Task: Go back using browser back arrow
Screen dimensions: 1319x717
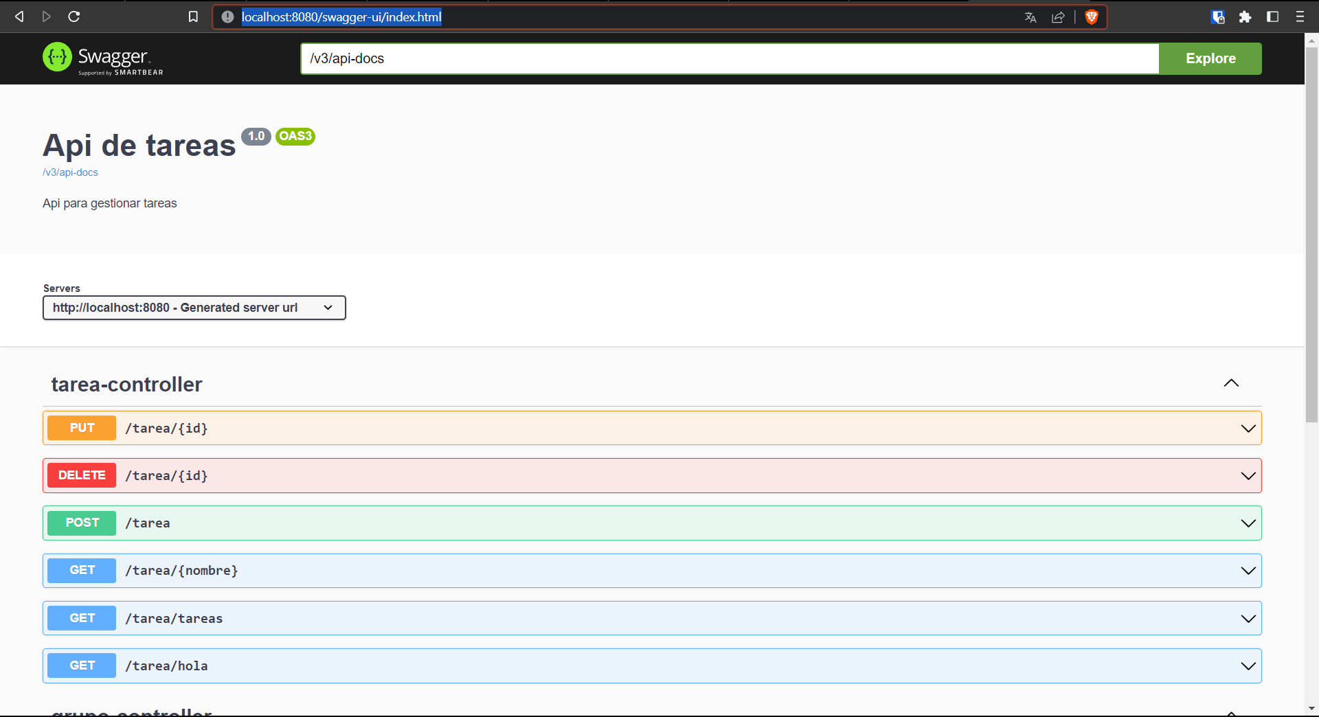Action: 19,16
